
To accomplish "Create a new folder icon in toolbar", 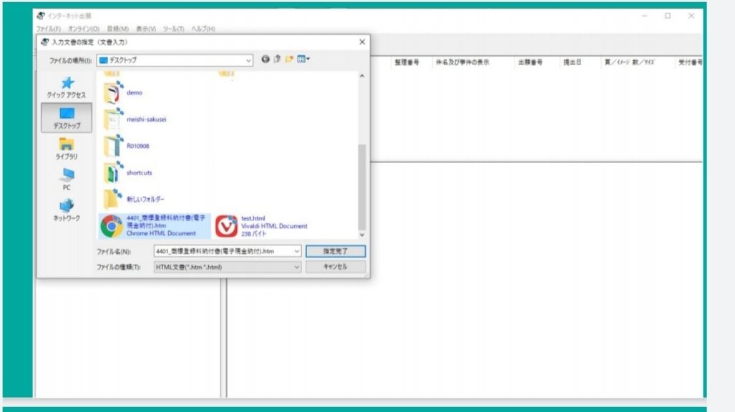I will pyautogui.click(x=289, y=60).
